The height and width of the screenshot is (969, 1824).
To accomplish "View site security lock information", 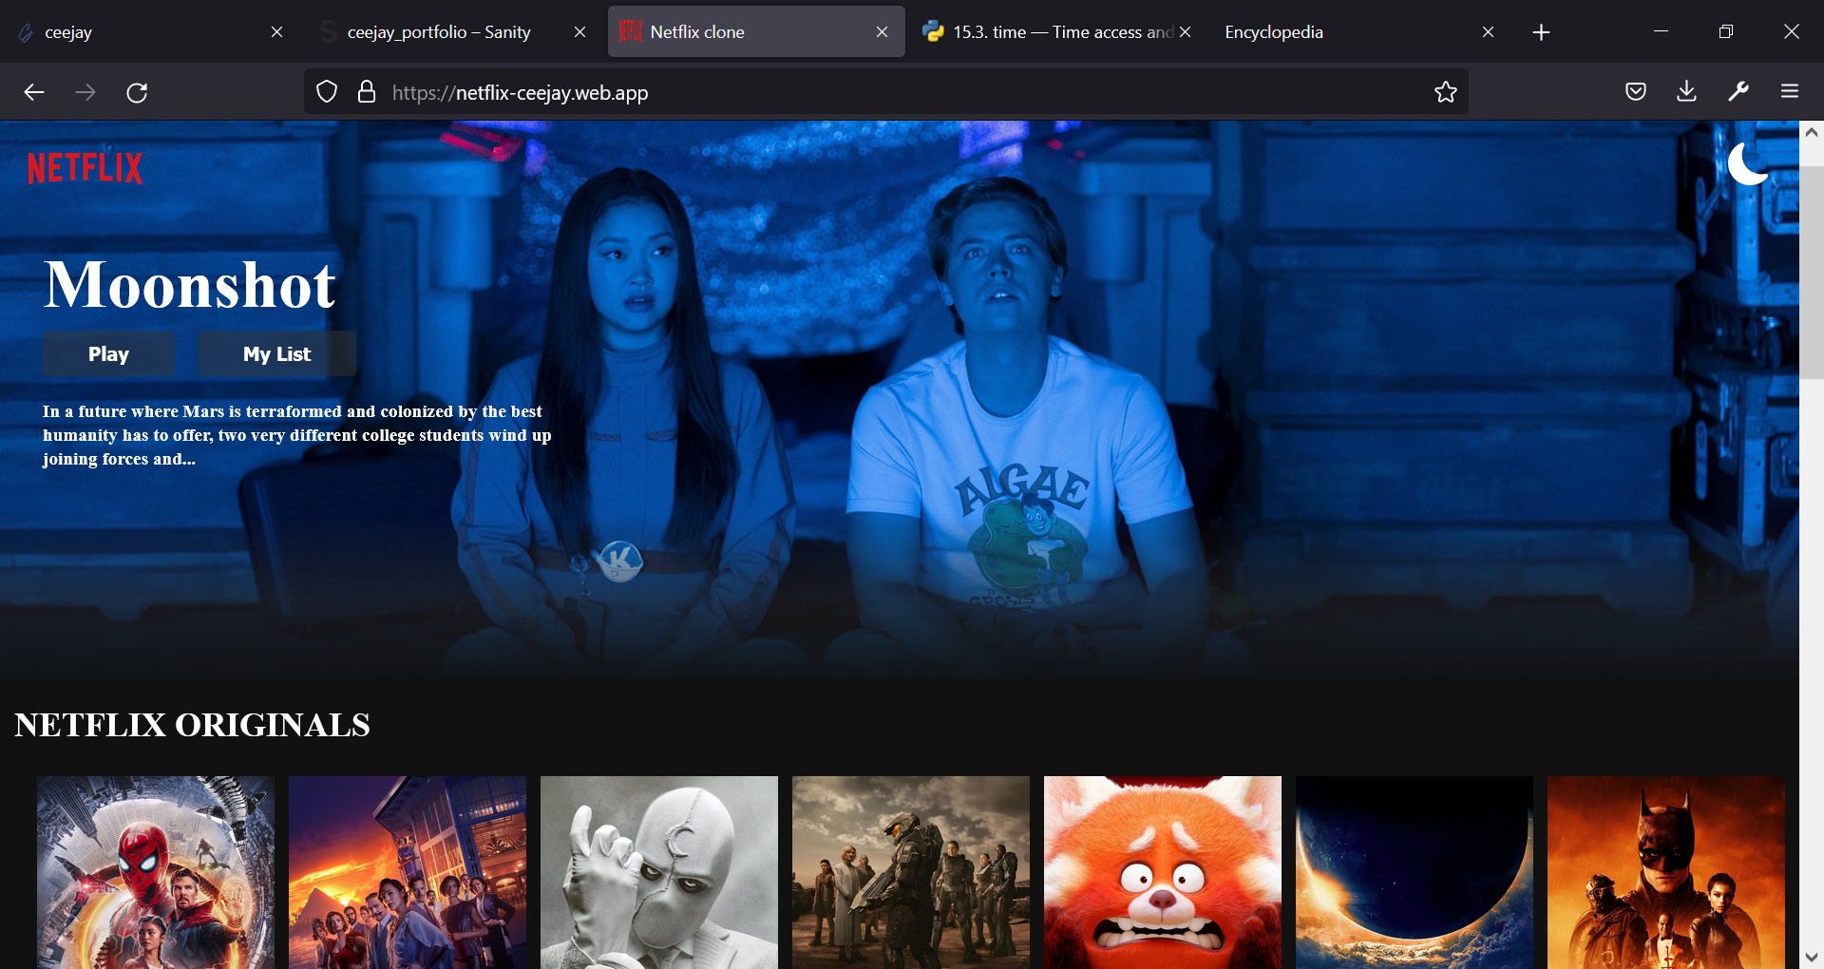I will [x=367, y=92].
